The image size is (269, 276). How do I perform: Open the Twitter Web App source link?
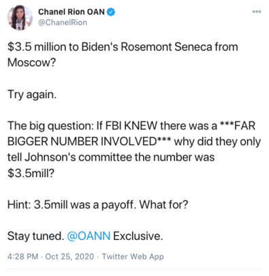coord(133,256)
